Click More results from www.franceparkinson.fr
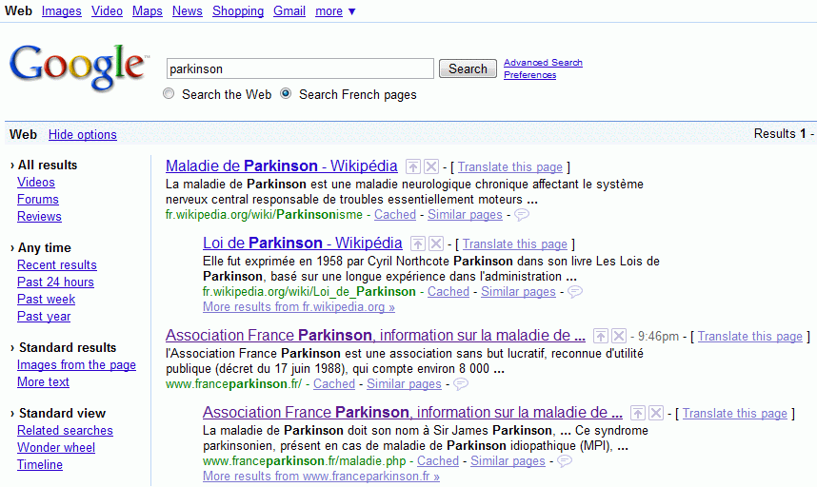This screenshot has height=487, width=817. (321, 477)
